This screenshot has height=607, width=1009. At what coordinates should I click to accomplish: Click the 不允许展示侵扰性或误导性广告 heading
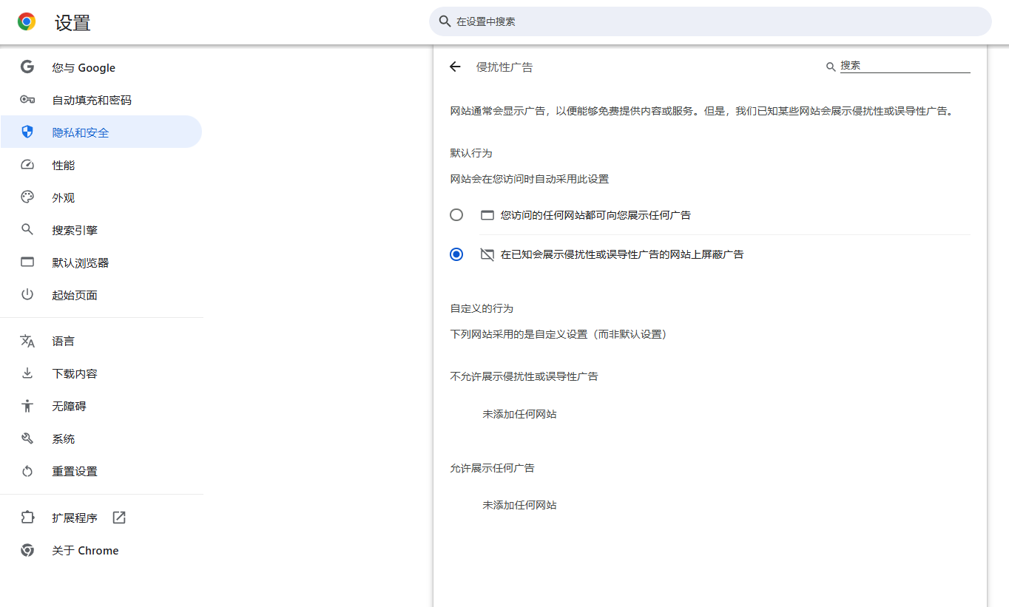click(524, 376)
